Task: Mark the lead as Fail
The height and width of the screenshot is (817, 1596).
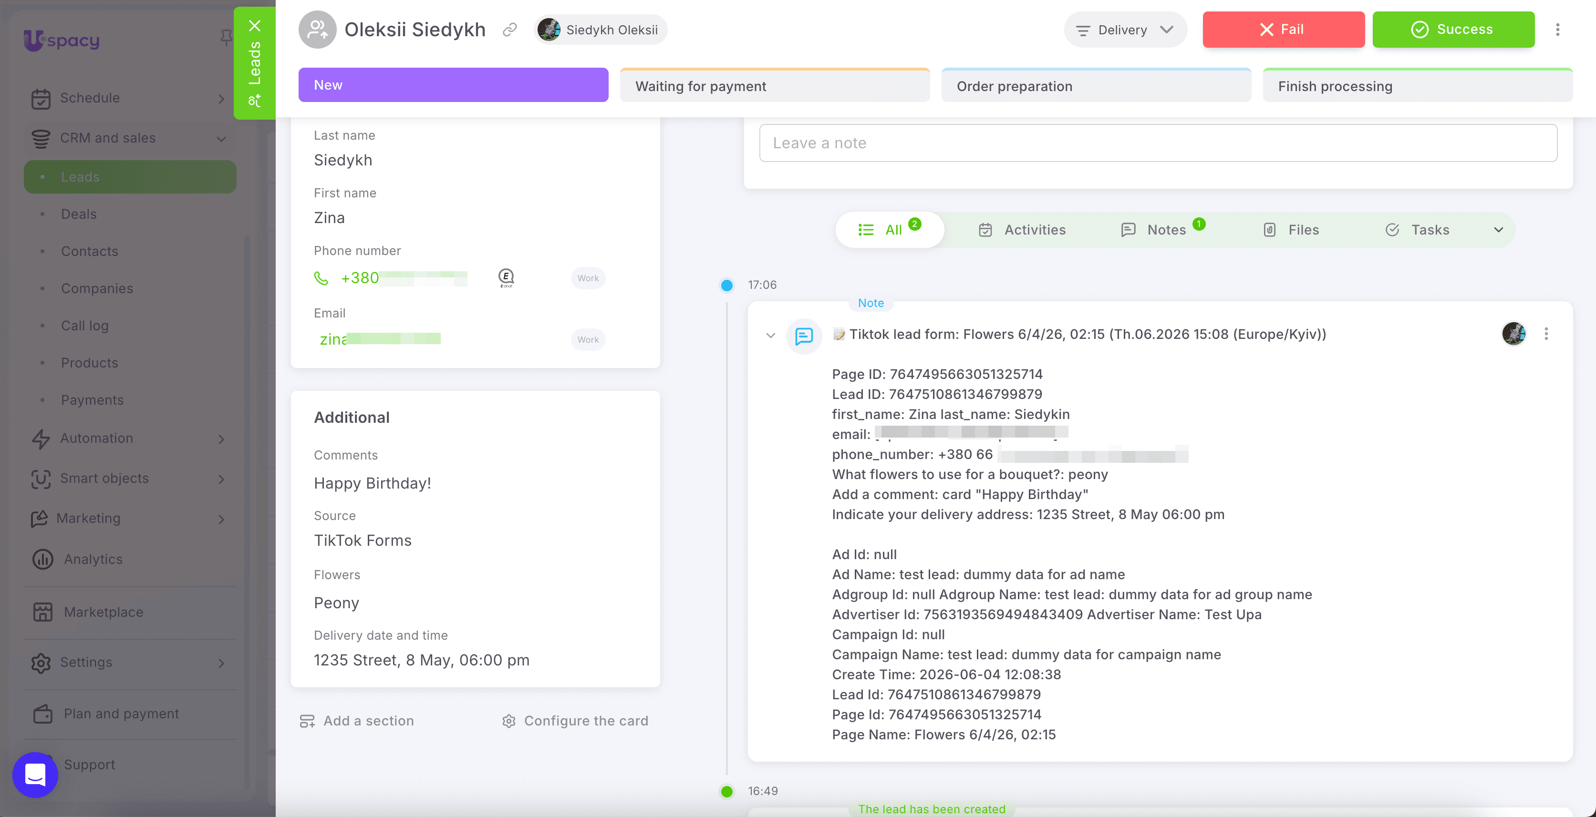Action: coord(1284,30)
